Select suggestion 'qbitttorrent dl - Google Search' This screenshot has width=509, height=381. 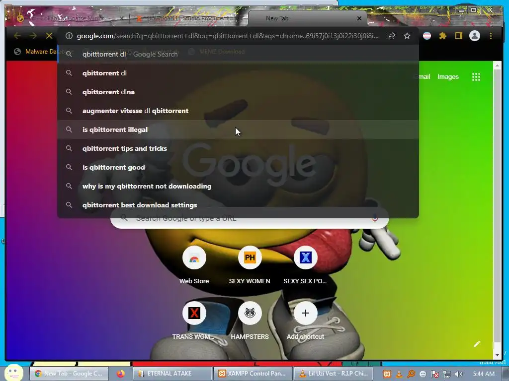coord(238,54)
